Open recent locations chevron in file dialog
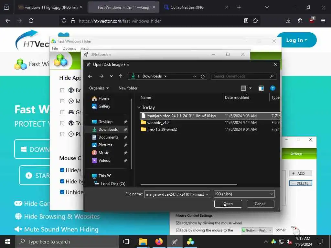 coord(111,76)
